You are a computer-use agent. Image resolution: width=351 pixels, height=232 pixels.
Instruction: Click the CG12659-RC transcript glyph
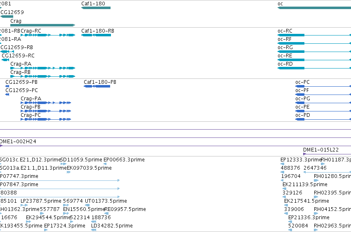coord(5,60)
